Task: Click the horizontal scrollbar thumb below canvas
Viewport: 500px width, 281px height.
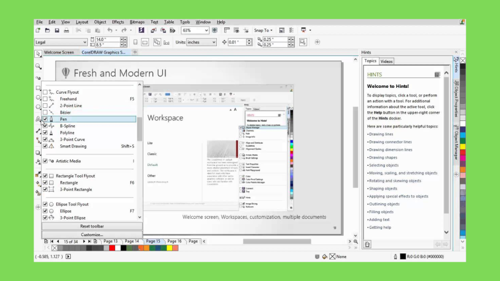Action: (277, 241)
